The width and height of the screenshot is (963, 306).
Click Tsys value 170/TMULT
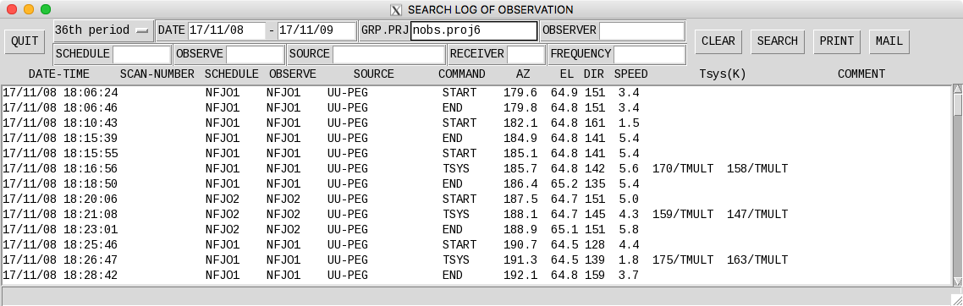pyautogui.click(x=683, y=168)
